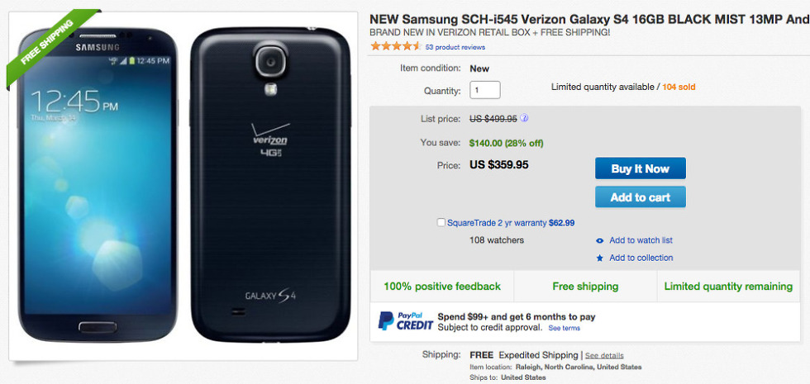Open shipping See details link

[604, 356]
